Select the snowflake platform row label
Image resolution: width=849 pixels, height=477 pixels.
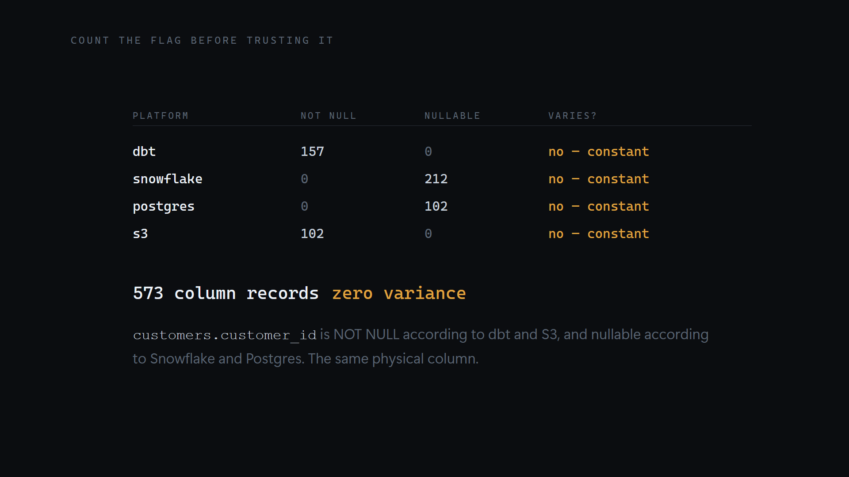[x=168, y=179]
